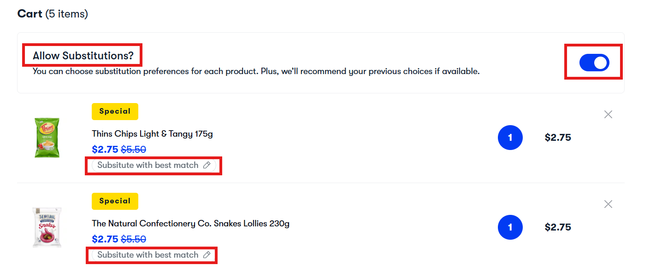Toggle the Allow Substitutions switch

[594, 63]
